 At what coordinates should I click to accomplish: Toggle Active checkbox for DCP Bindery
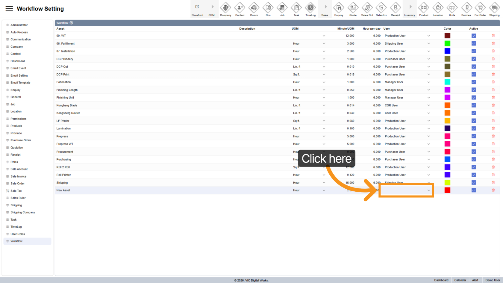[474, 59]
